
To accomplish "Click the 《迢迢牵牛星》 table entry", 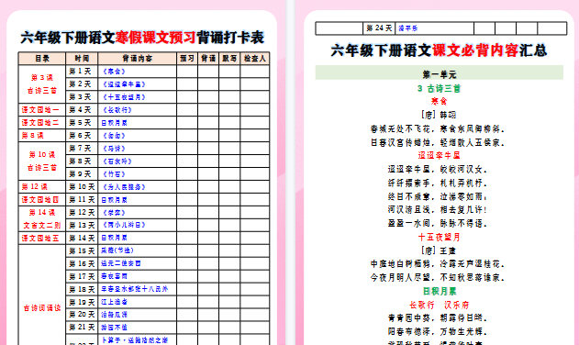I will pos(124,84).
